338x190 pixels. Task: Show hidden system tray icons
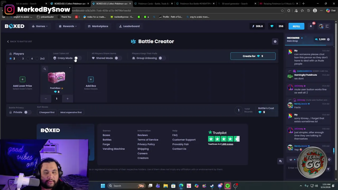click(301, 186)
